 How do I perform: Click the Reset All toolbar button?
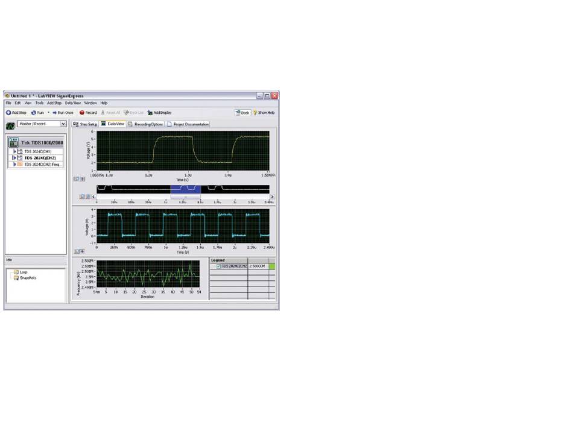pos(110,113)
